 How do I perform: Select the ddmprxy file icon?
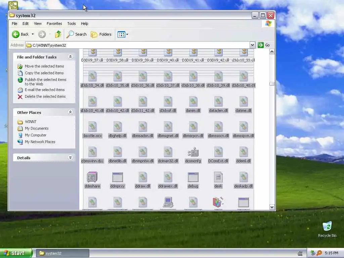coord(117,177)
